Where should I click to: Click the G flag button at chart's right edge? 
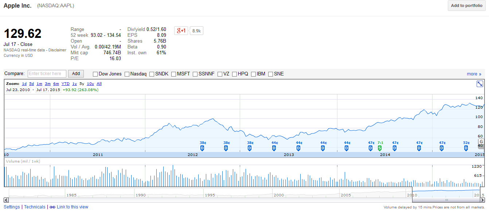coord(481,142)
